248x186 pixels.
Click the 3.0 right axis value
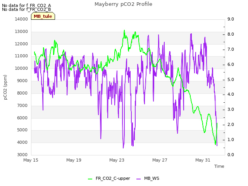coord(231,109)
